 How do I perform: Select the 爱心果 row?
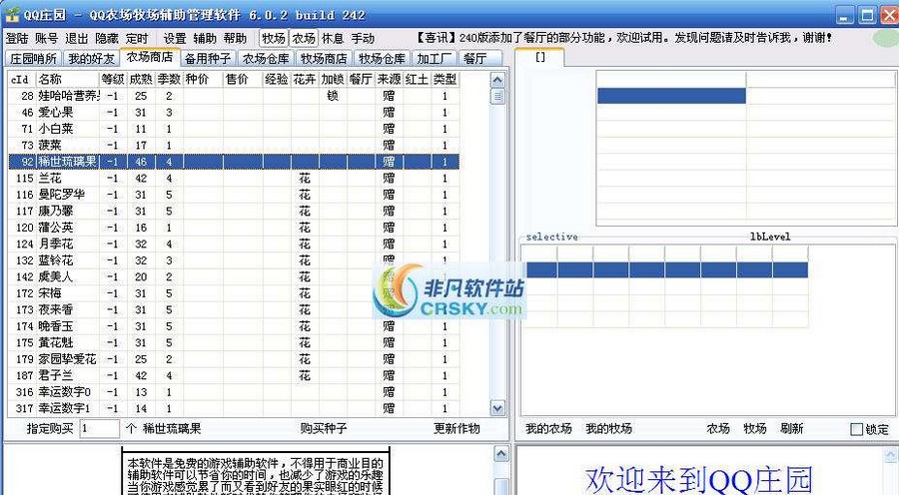point(234,113)
